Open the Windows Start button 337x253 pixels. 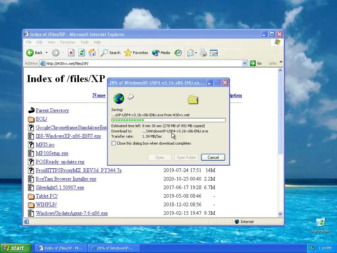click(16, 248)
